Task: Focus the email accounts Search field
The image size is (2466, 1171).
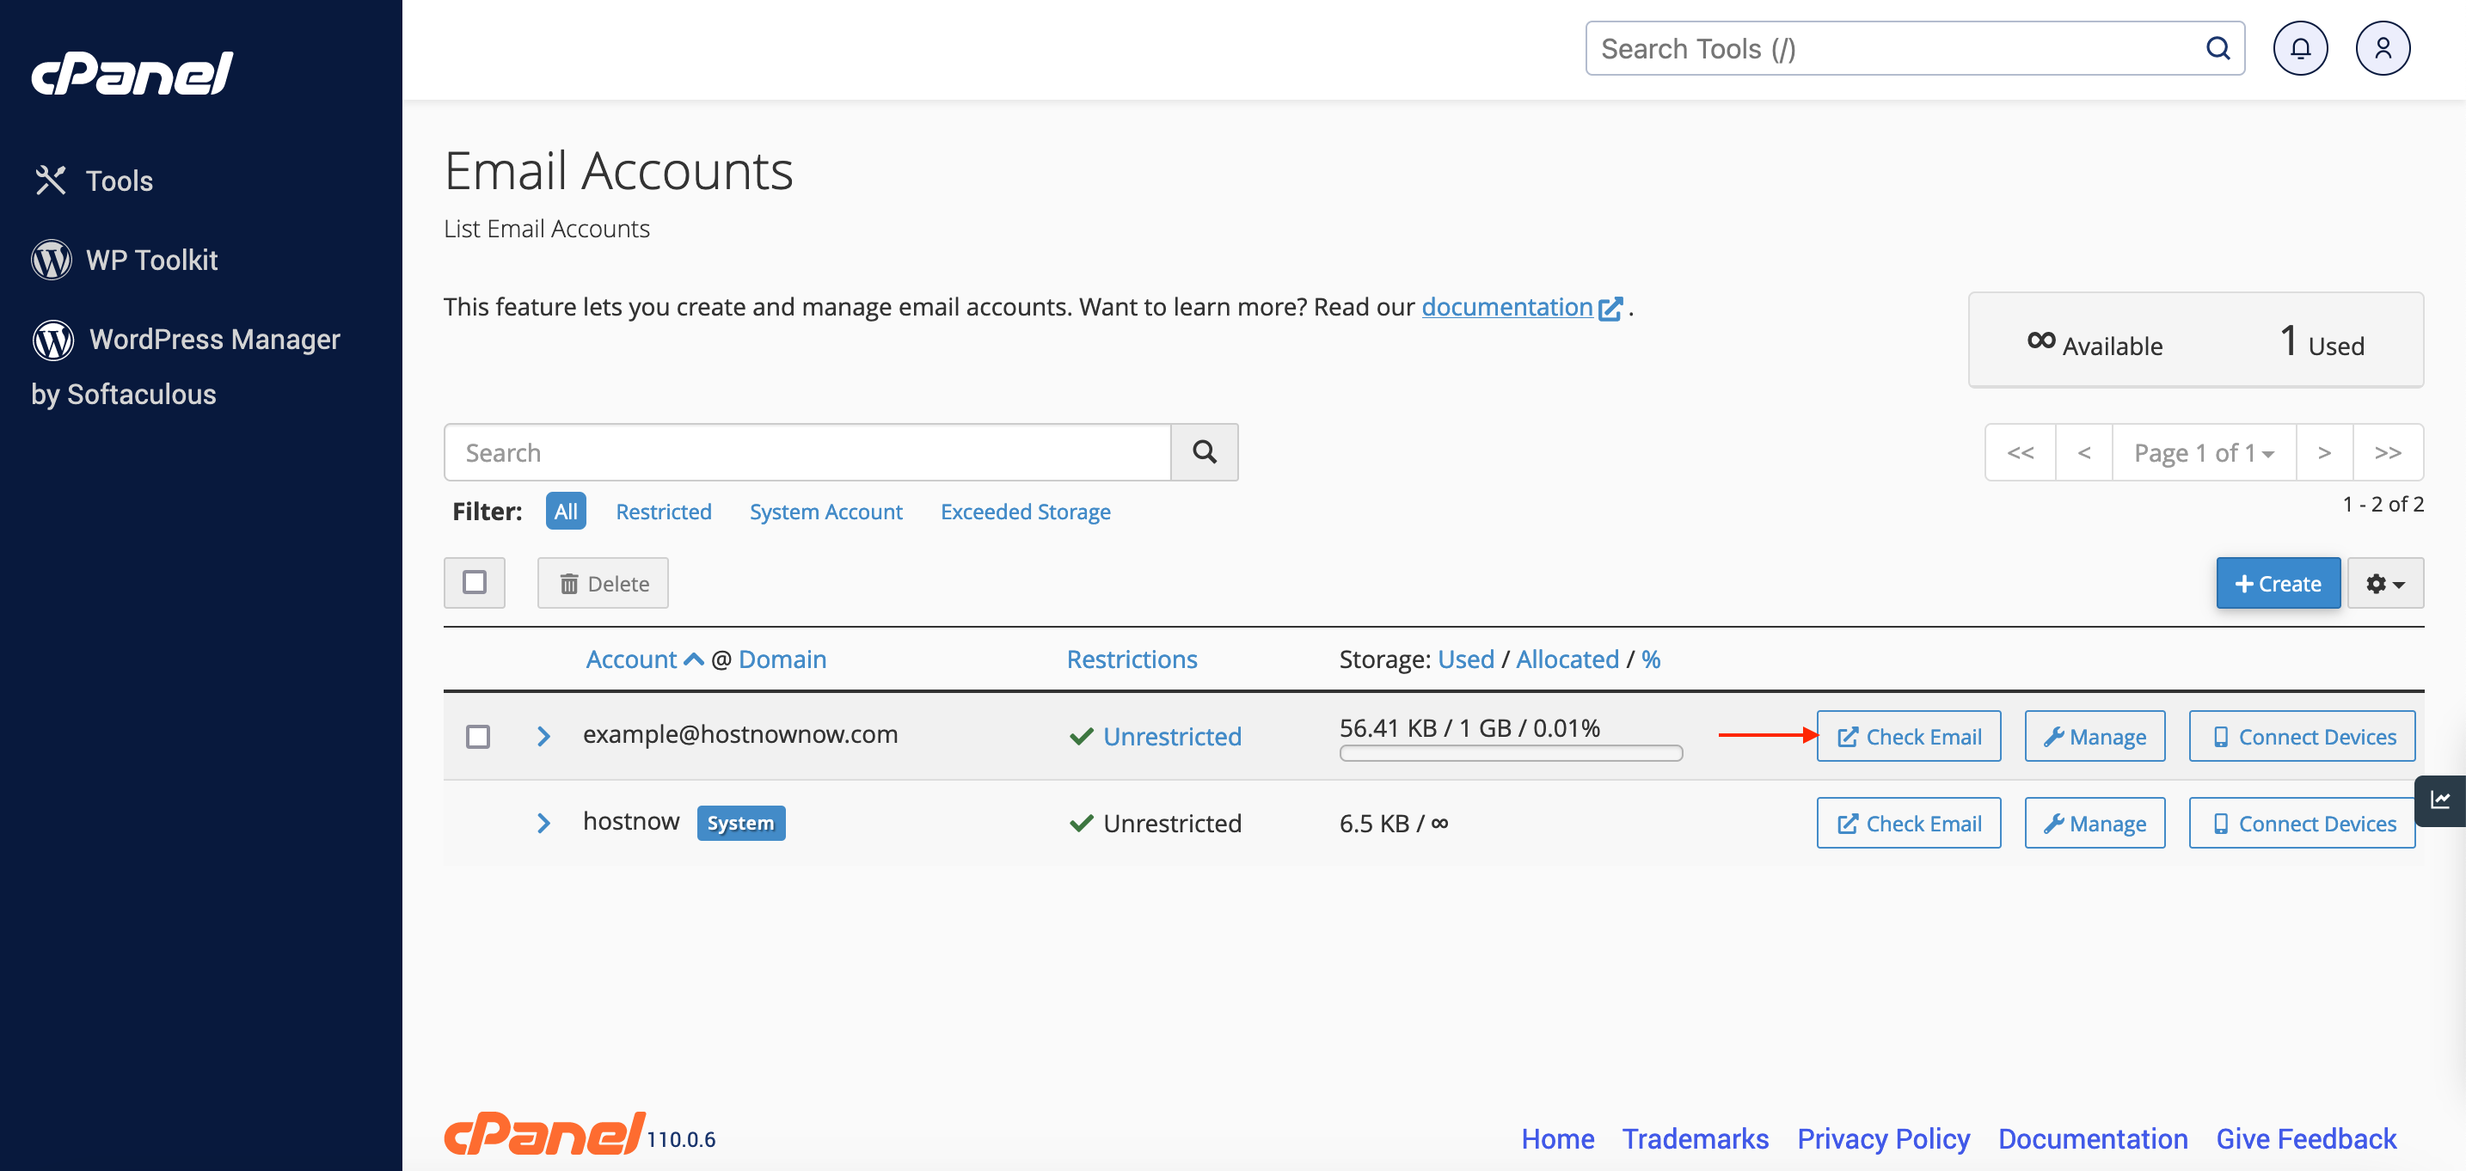Action: point(807,452)
